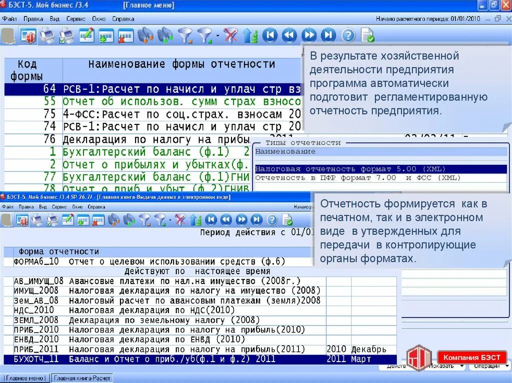Click orange funnel filter icon in upper toolbar
The image size is (512, 383).
tap(185, 35)
